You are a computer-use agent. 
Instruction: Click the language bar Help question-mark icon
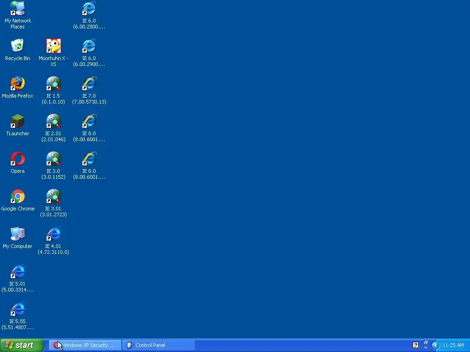pos(415,345)
